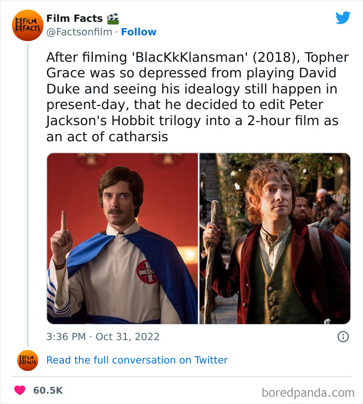Click the Twitter bird logo
Image resolution: width=363 pixels, height=404 pixels.
point(343,18)
